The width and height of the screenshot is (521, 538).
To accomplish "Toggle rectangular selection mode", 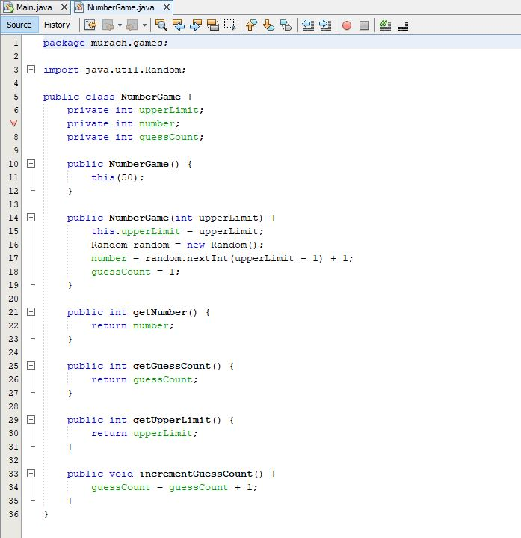I will [230, 25].
